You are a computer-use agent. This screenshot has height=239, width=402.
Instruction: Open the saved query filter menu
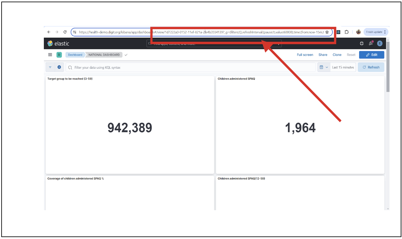click(50, 67)
